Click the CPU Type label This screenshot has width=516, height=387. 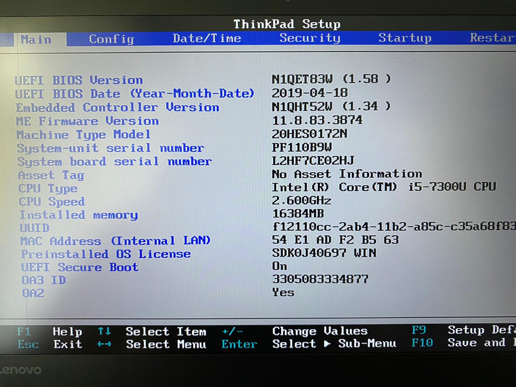coord(48,189)
